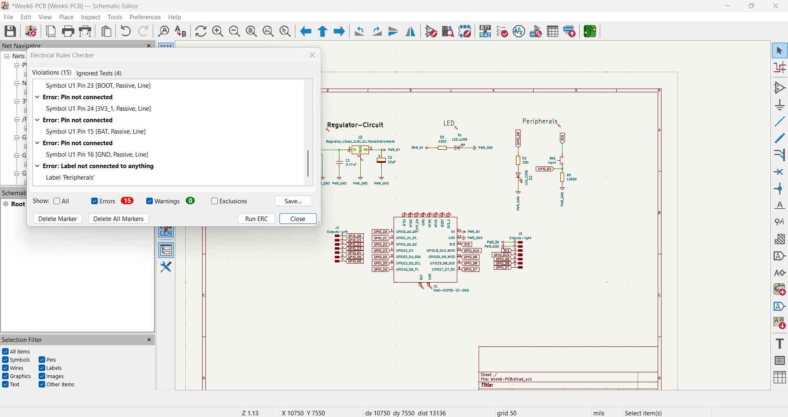Open the Find tool (magnifier icon)

[x=164, y=32]
